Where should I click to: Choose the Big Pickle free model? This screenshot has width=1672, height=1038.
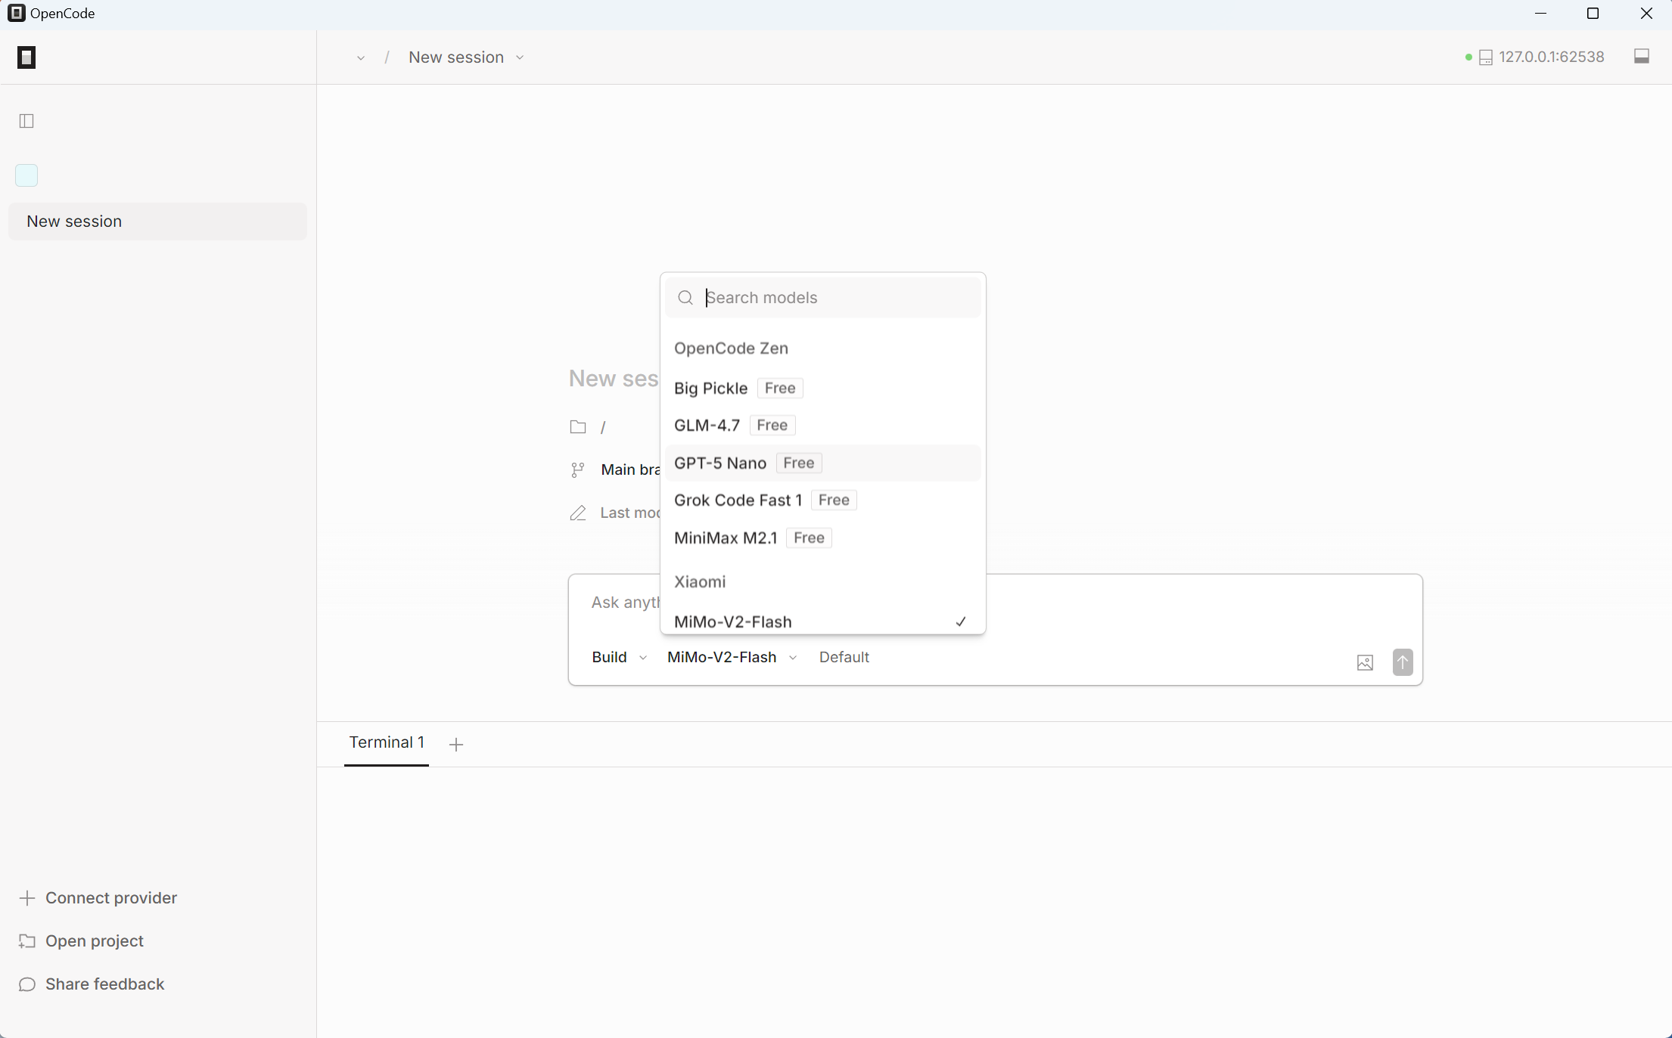(710, 388)
